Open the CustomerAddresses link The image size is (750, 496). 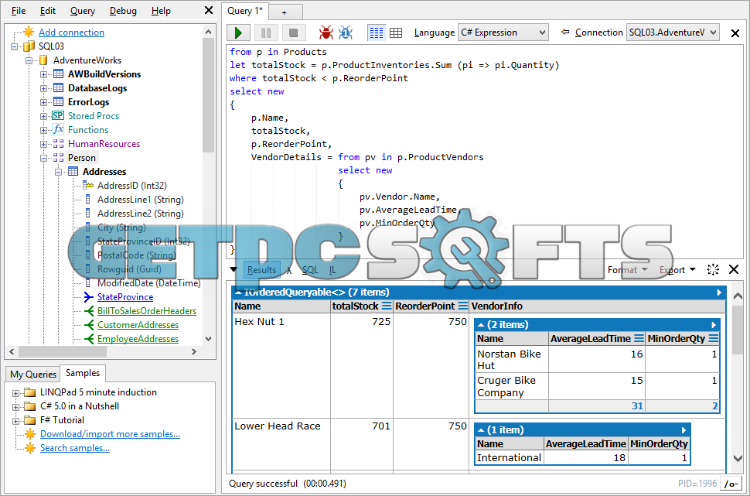pyautogui.click(x=138, y=325)
